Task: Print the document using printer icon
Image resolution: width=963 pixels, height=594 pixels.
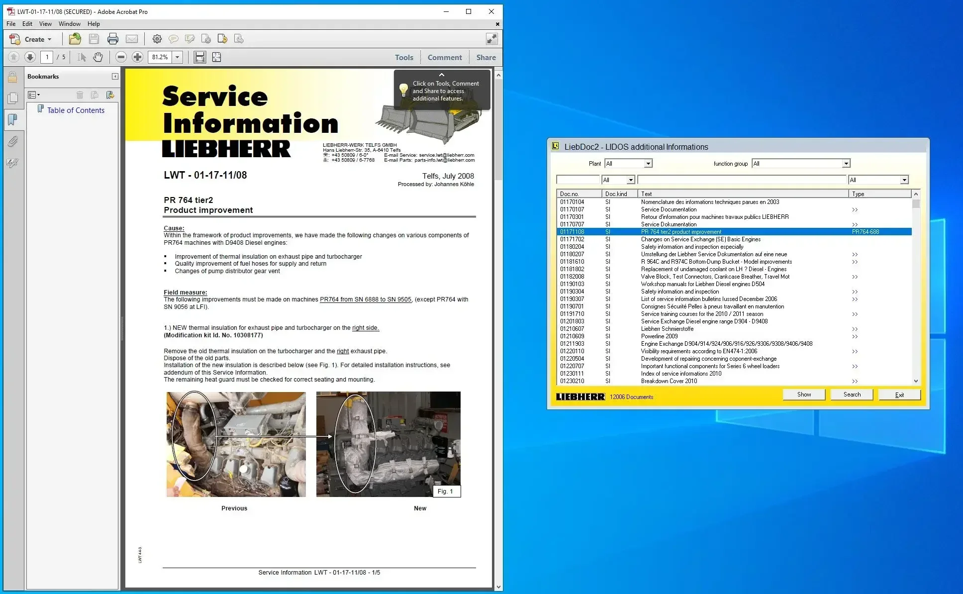Action: [113, 39]
